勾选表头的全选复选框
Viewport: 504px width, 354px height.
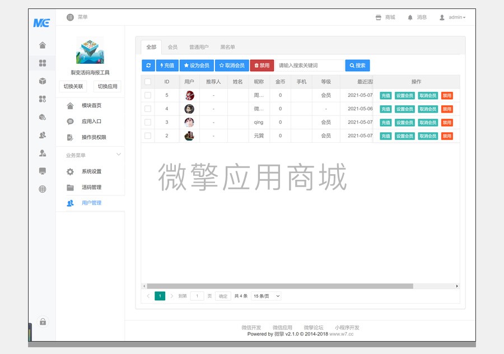pyautogui.click(x=148, y=81)
